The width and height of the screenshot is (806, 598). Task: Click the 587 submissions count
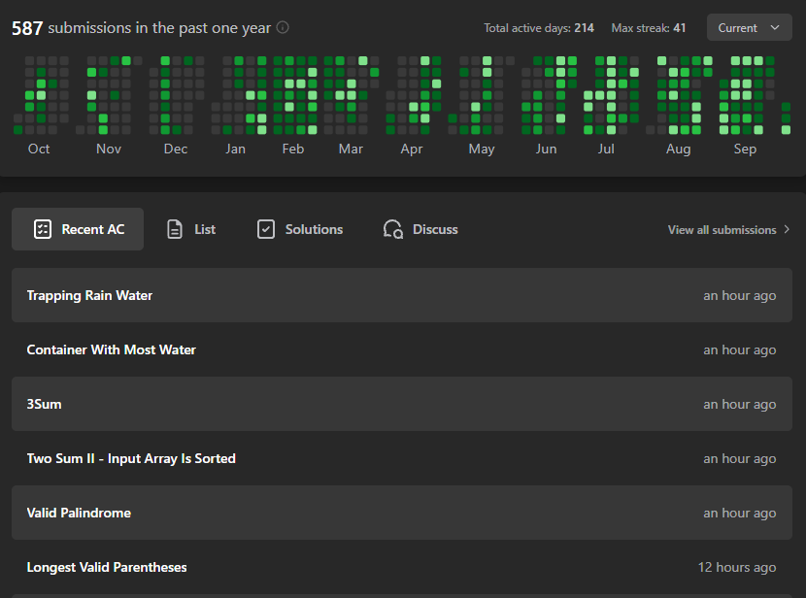point(27,28)
